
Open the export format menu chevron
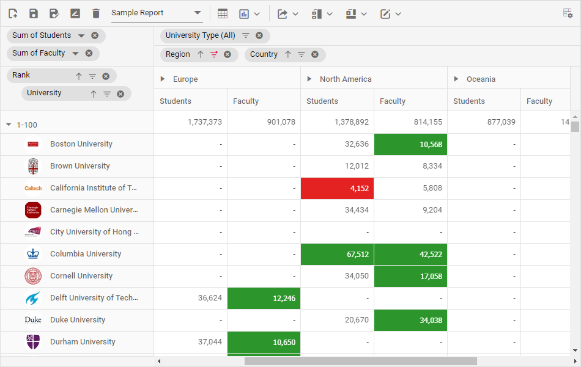point(295,13)
